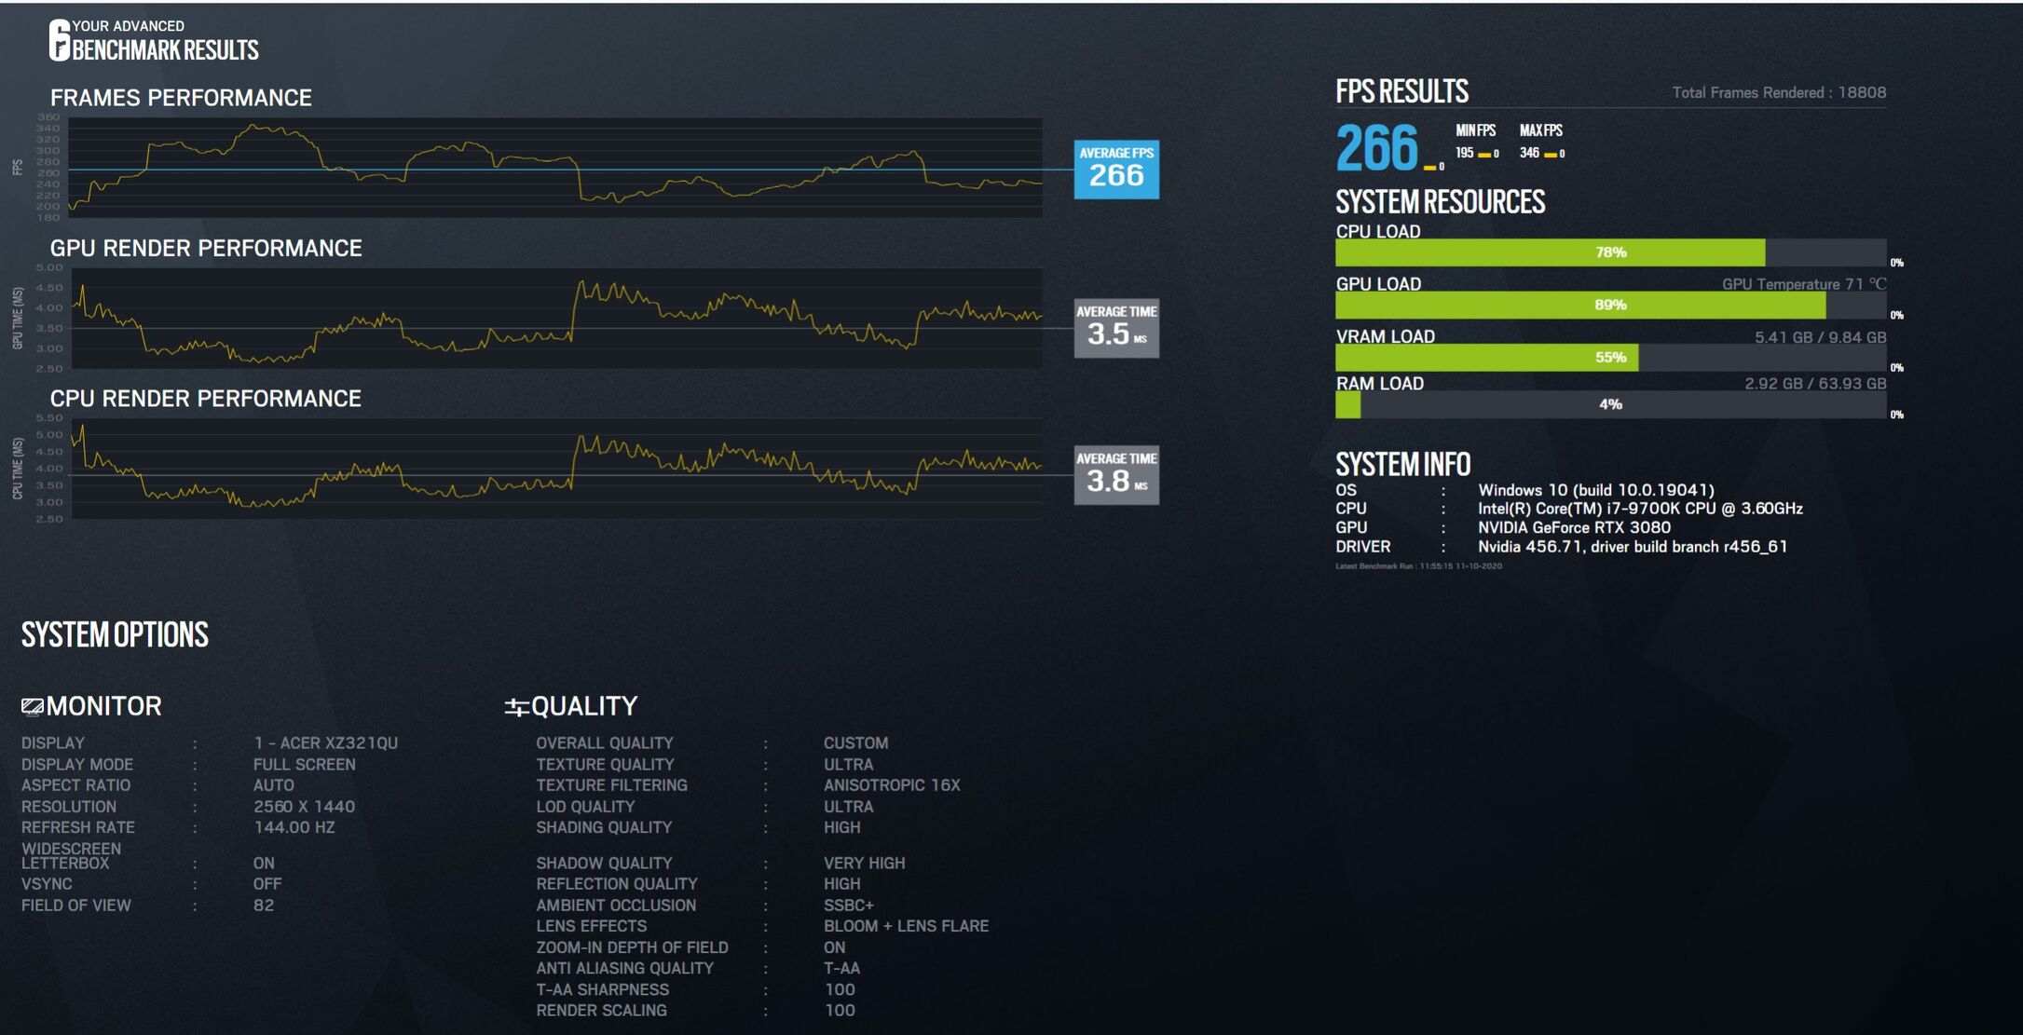The image size is (2023, 1035).
Task: Click the CPU Render Performance graph
Action: click(x=555, y=469)
